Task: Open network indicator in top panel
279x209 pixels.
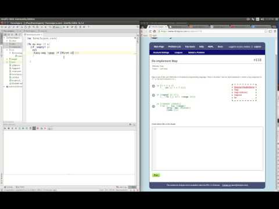Action: tap(253, 19)
